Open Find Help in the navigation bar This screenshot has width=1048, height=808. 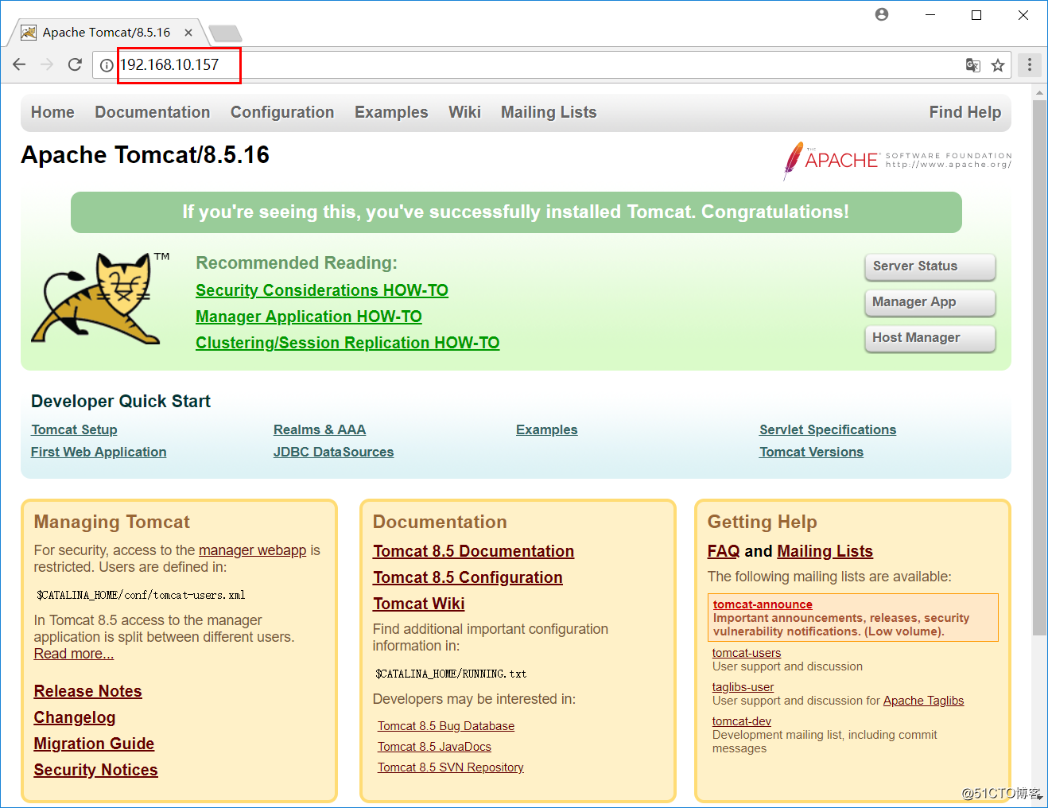pos(965,112)
